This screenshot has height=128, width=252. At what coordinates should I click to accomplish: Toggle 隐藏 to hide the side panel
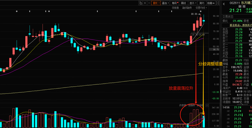(211, 3)
